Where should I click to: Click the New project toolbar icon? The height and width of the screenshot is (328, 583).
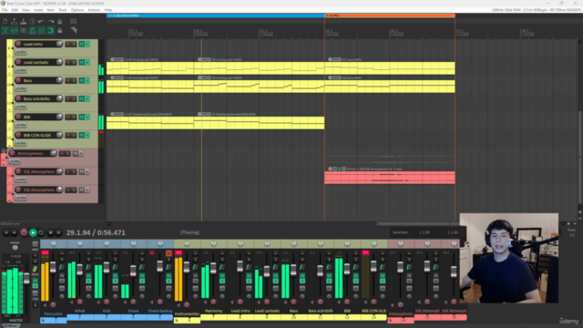pyautogui.click(x=5, y=22)
